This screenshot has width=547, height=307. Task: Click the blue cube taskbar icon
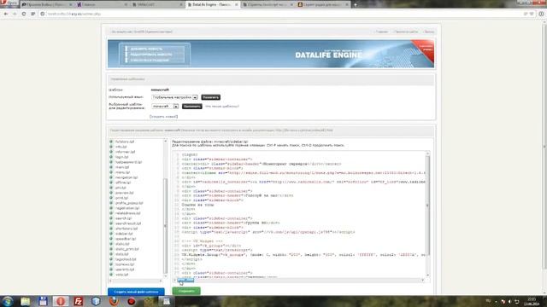pyautogui.click(x=96, y=301)
